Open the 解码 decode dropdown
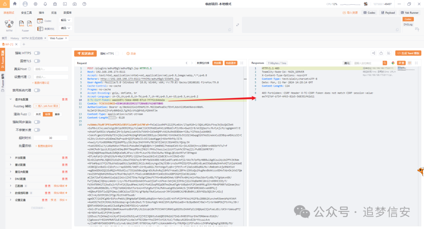Viewport: 424px width, 229px height. point(66,20)
